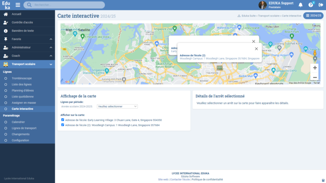Zoom out on the map

pos(315,78)
